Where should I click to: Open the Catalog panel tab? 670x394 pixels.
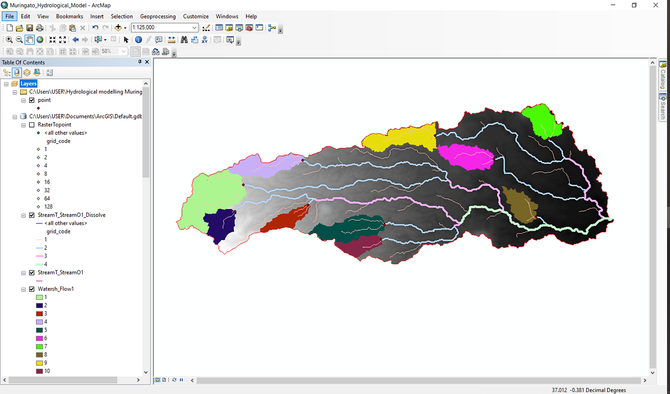tap(663, 74)
